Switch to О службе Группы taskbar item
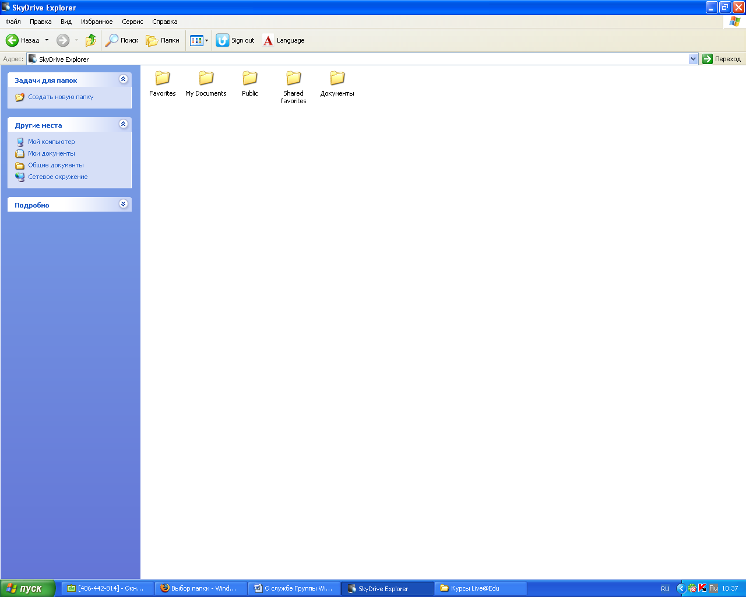This screenshot has height=597, width=746. tap(294, 589)
